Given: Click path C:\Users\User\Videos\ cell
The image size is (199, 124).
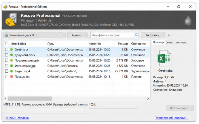Looking at the screenshot, I should click(x=62, y=71).
